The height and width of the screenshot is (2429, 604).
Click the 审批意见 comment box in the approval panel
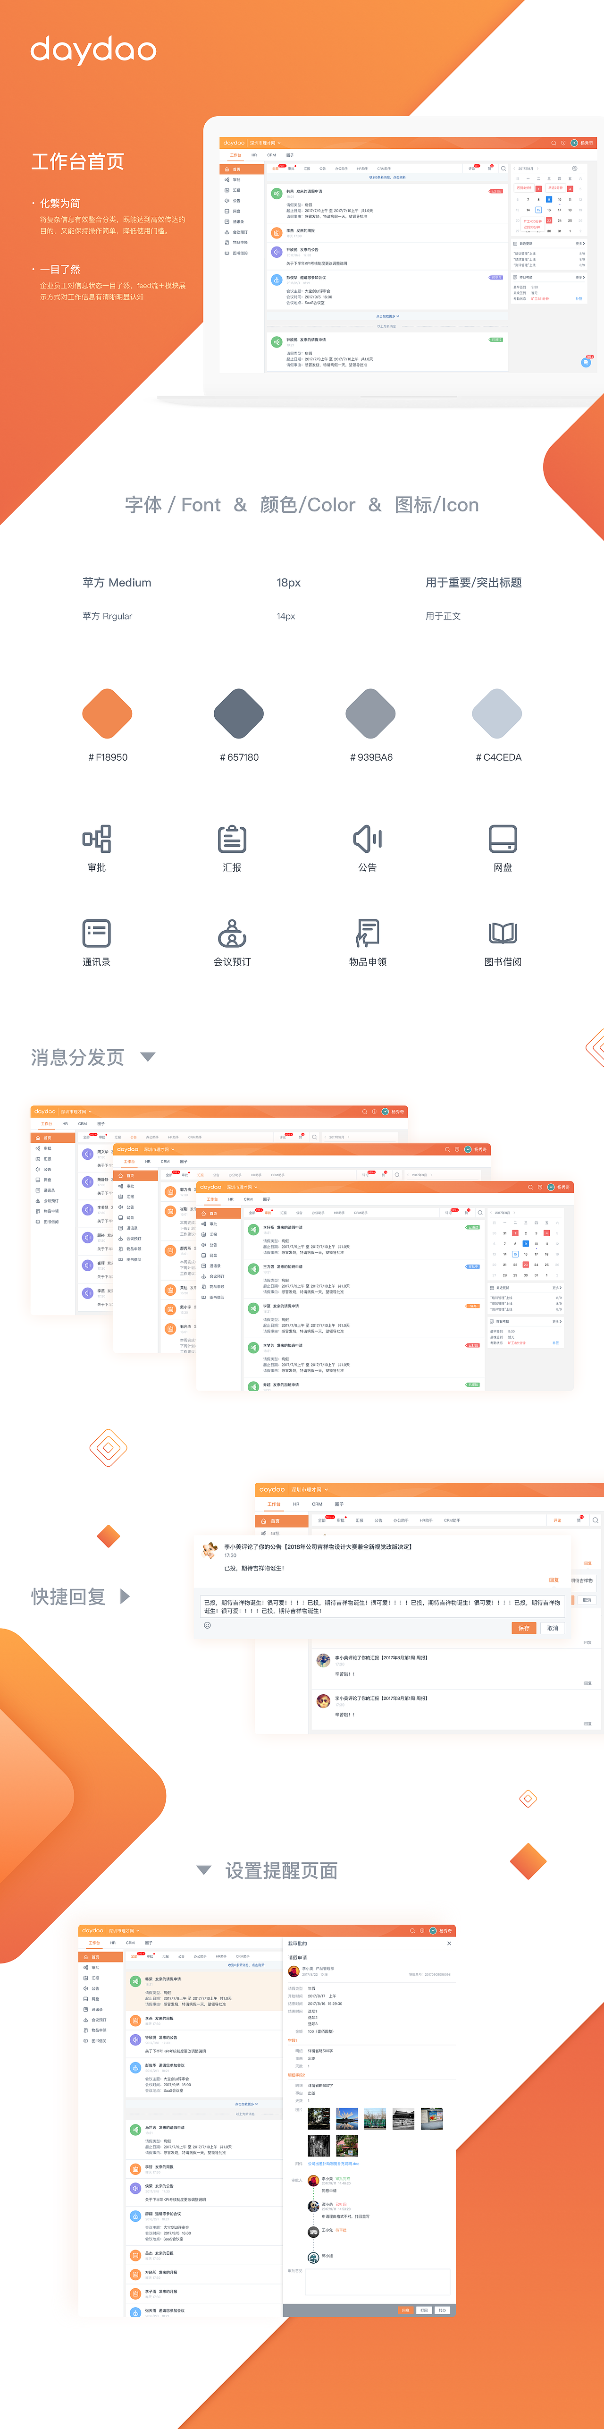(378, 2282)
